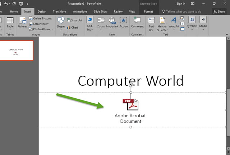The height and width of the screenshot is (155, 230).
Task: Expand the Photo Album dropdown arrow
Action: tap(52, 29)
